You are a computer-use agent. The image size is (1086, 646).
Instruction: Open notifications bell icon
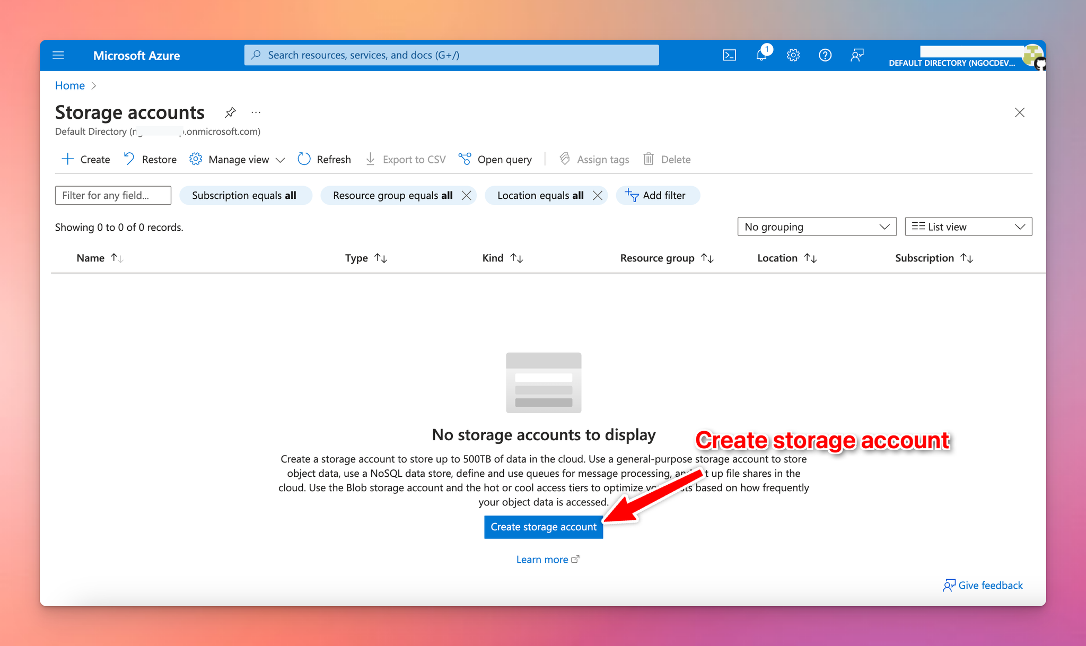tap(762, 55)
